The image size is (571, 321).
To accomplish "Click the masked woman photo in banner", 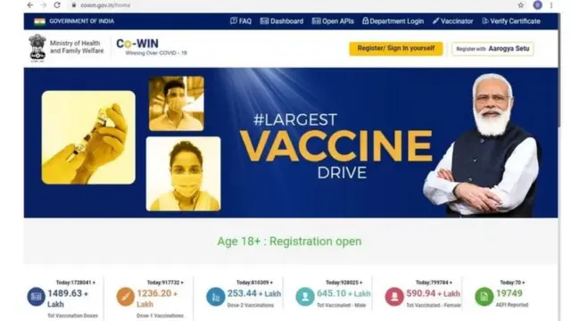I will pyautogui.click(x=183, y=174).
